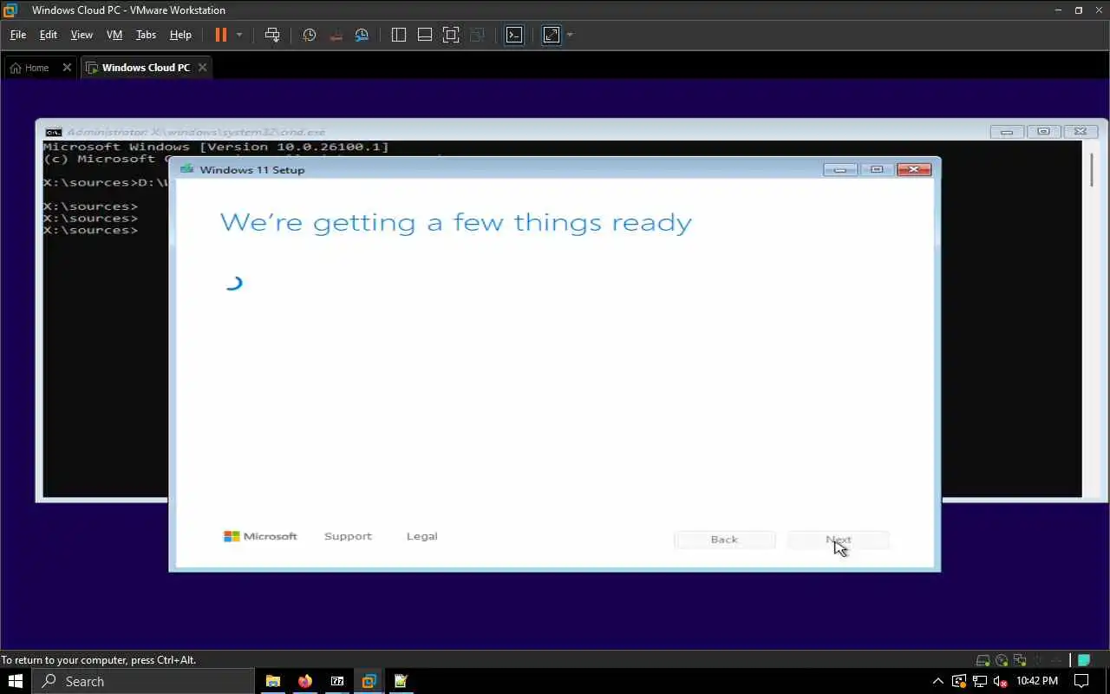Close the Home tab
The width and height of the screenshot is (1110, 694).
click(x=67, y=68)
